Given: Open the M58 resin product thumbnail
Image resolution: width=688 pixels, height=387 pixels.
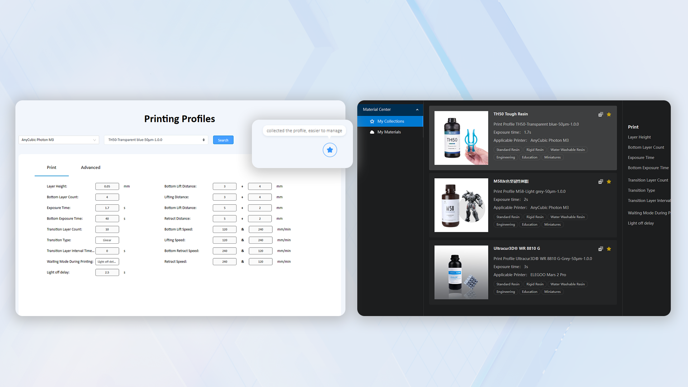Looking at the screenshot, I should (461, 205).
